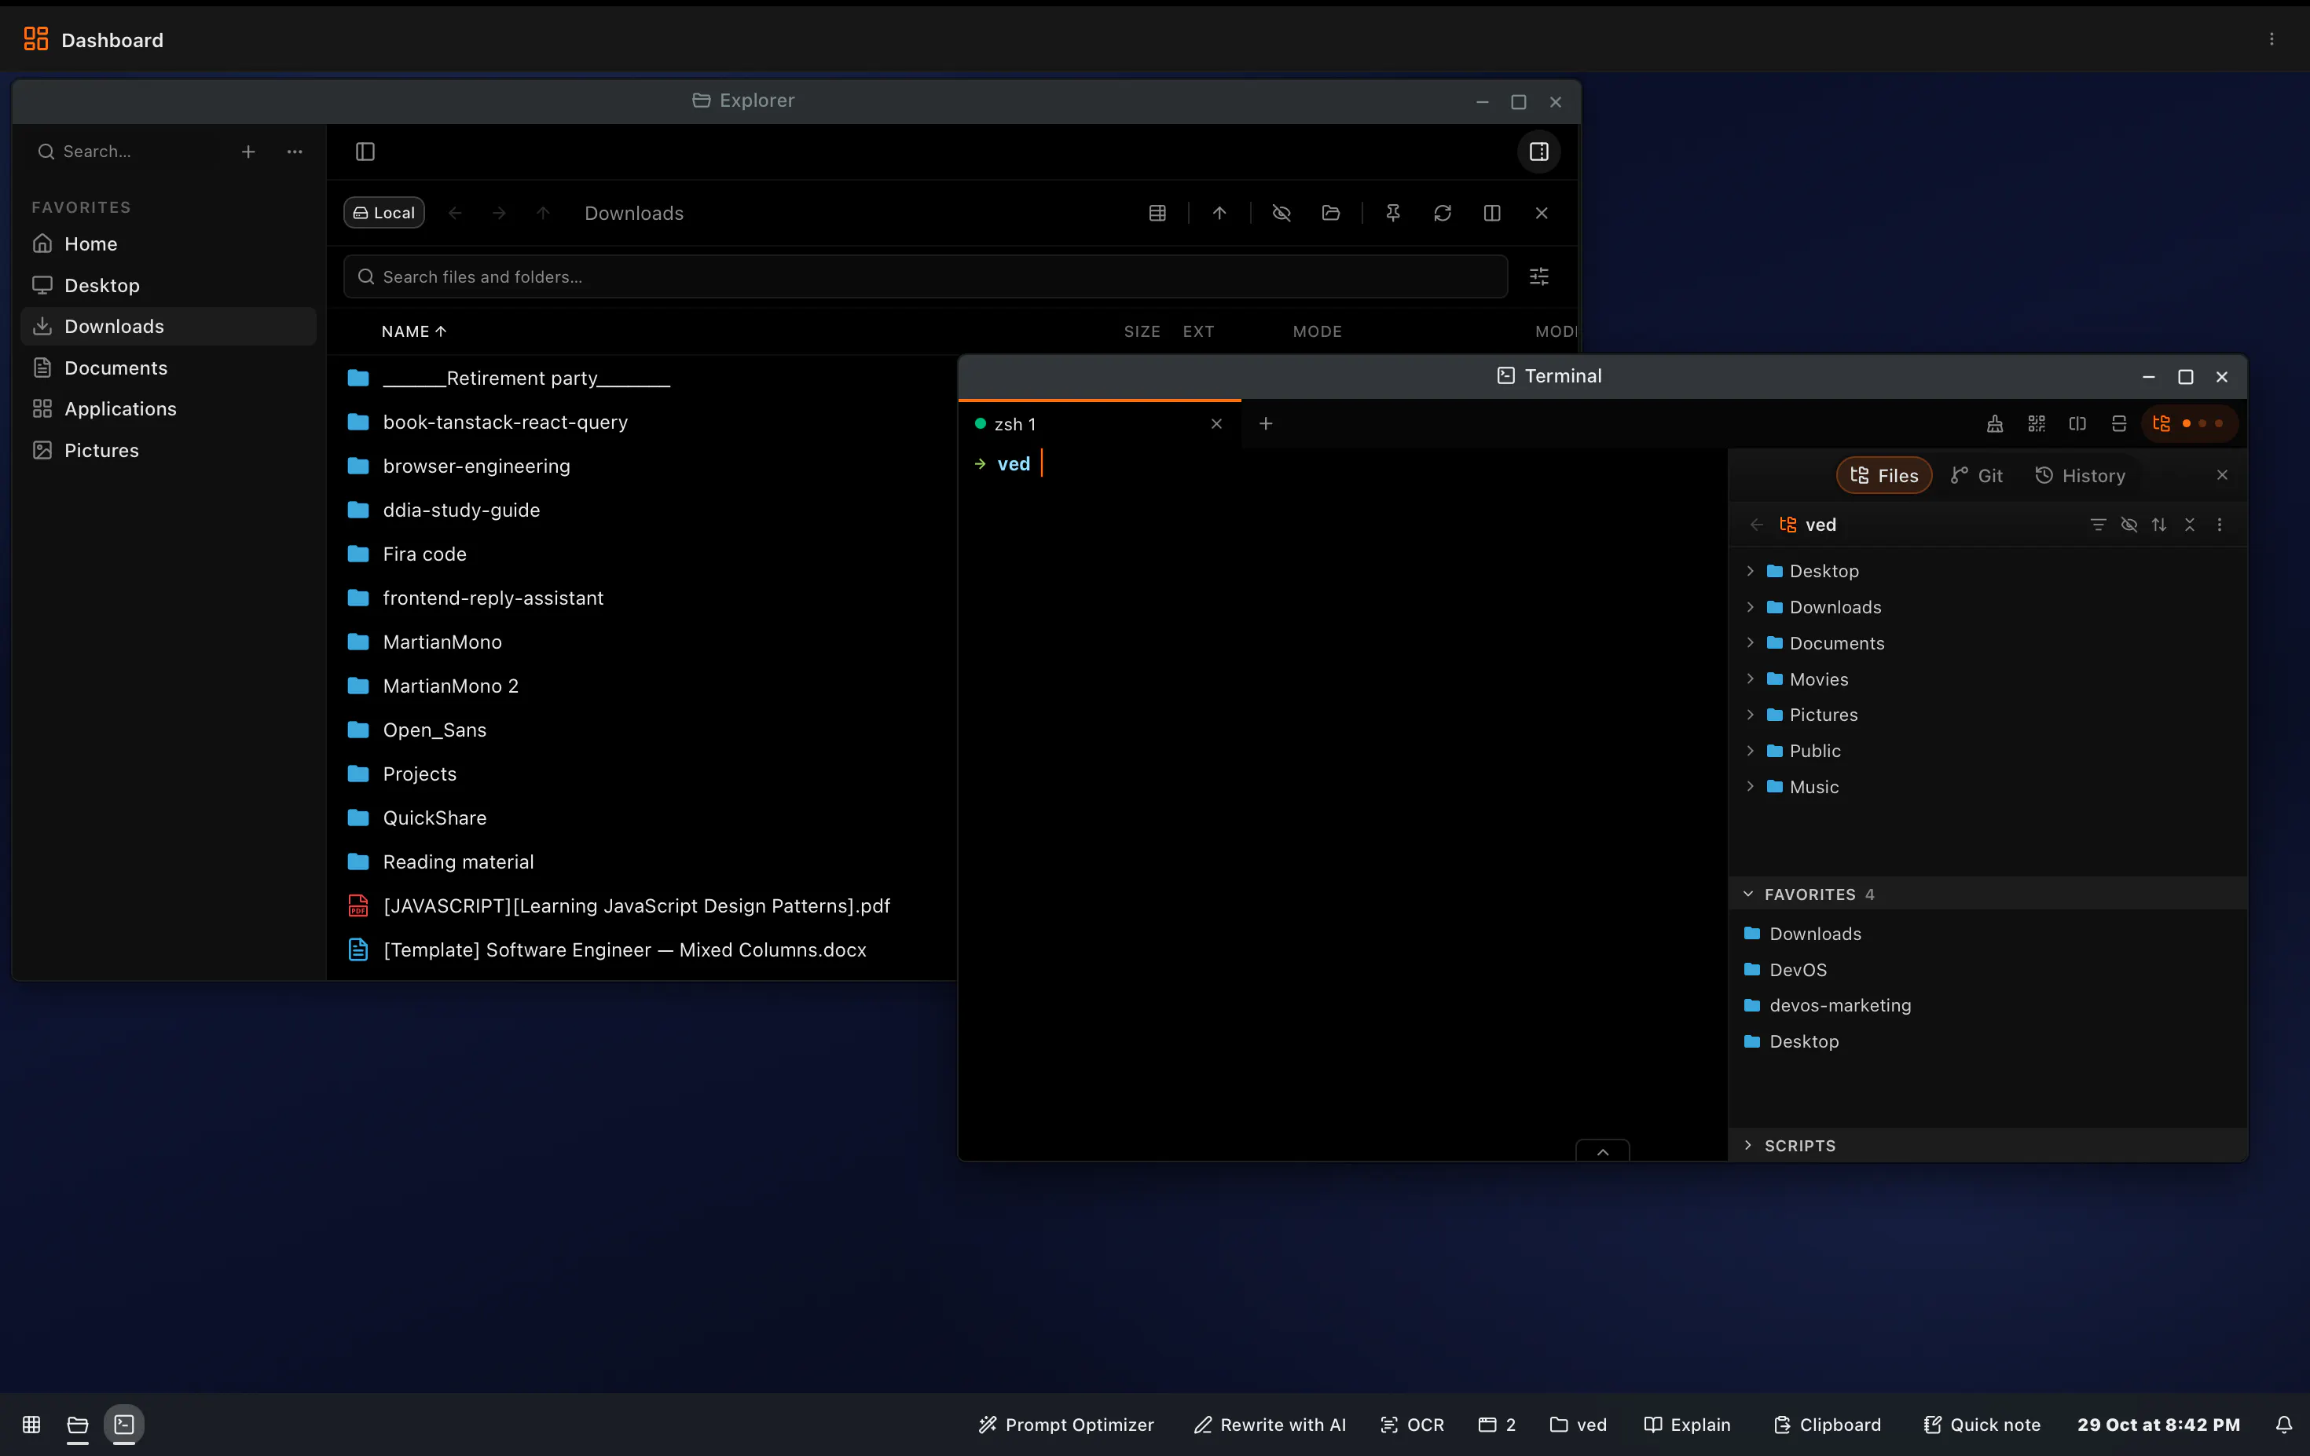Screen dimensions: 2310x1456
Task: Collapse the FAVORITES section in Terminal
Action: pyautogui.click(x=1987, y=894)
